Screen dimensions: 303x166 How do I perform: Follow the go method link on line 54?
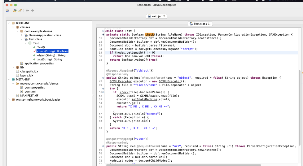point(133,103)
